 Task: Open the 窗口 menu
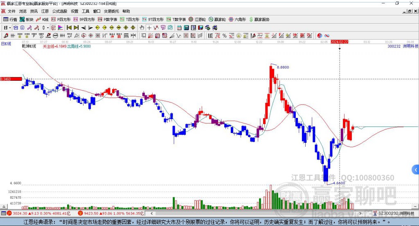coord(97,11)
